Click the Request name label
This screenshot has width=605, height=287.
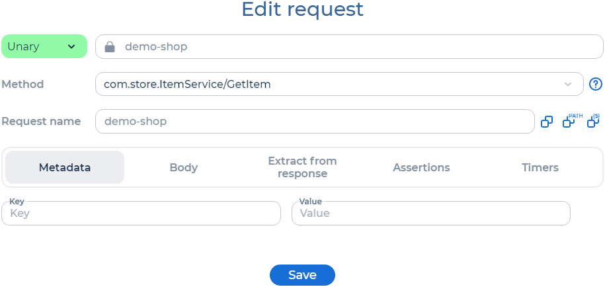click(41, 122)
